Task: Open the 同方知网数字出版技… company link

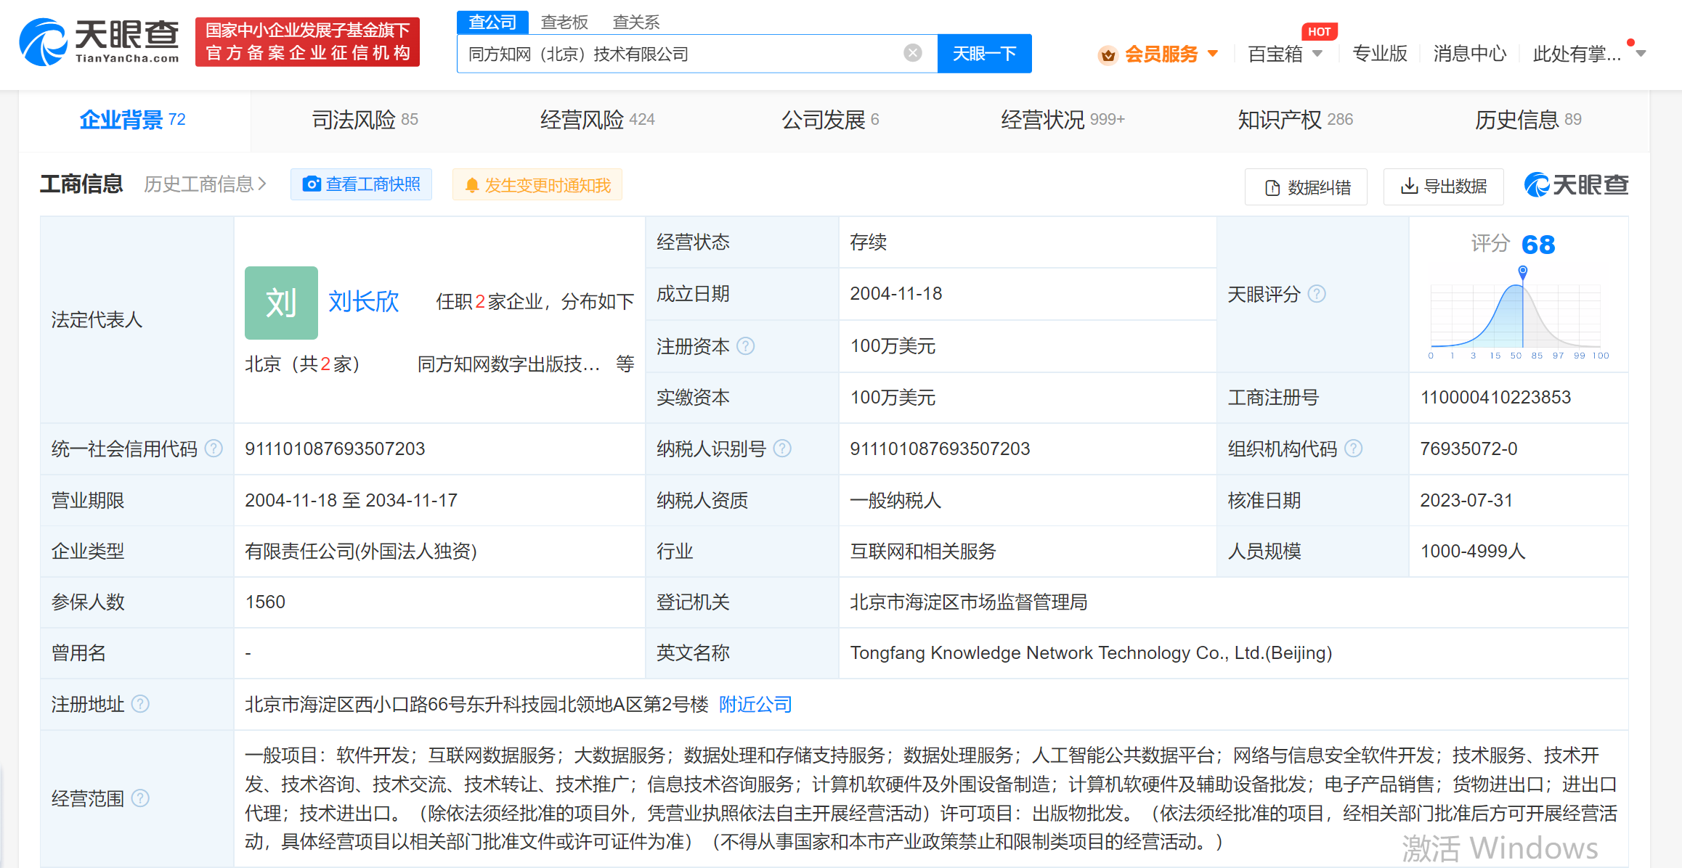Action: pyautogui.click(x=508, y=364)
